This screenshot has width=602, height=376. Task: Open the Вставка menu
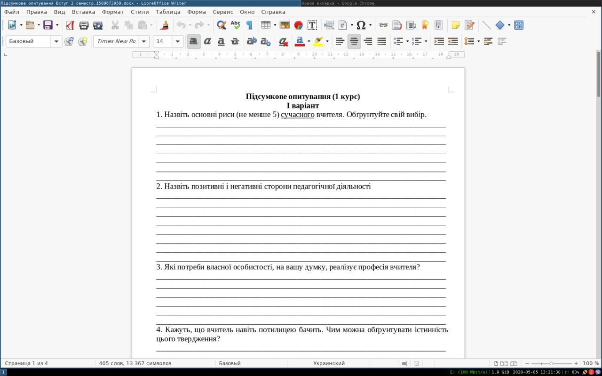coord(83,12)
